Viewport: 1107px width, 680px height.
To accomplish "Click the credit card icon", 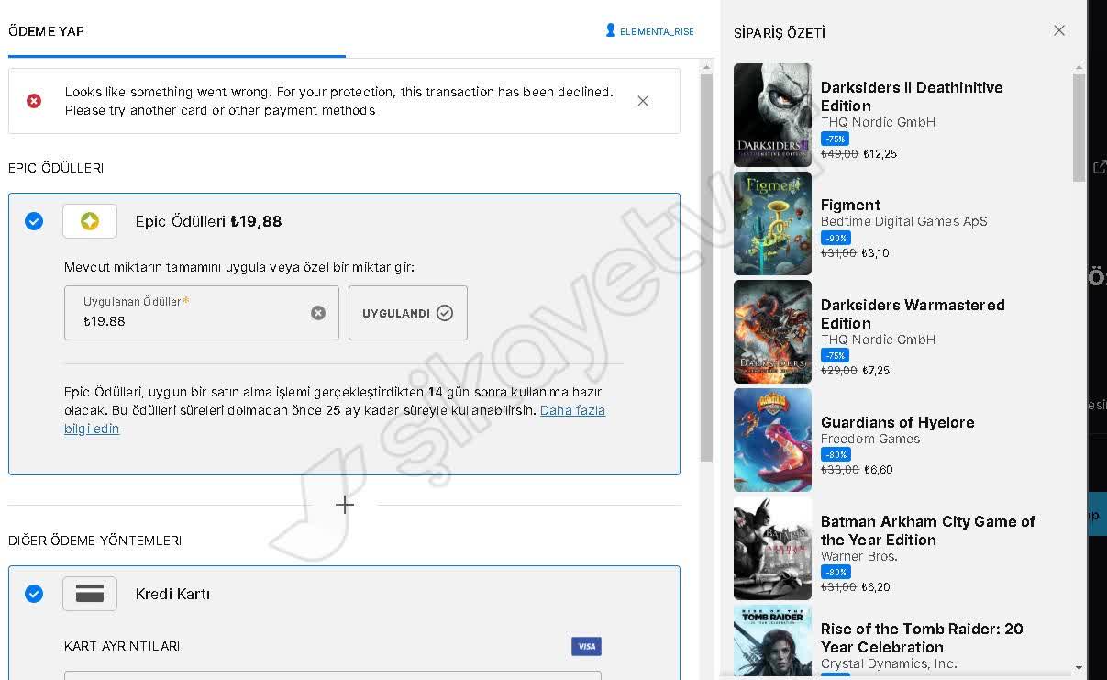I will tap(90, 594).
